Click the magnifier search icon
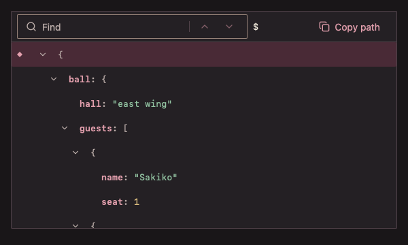The image size is (408, 245). (x=31, y=27)
